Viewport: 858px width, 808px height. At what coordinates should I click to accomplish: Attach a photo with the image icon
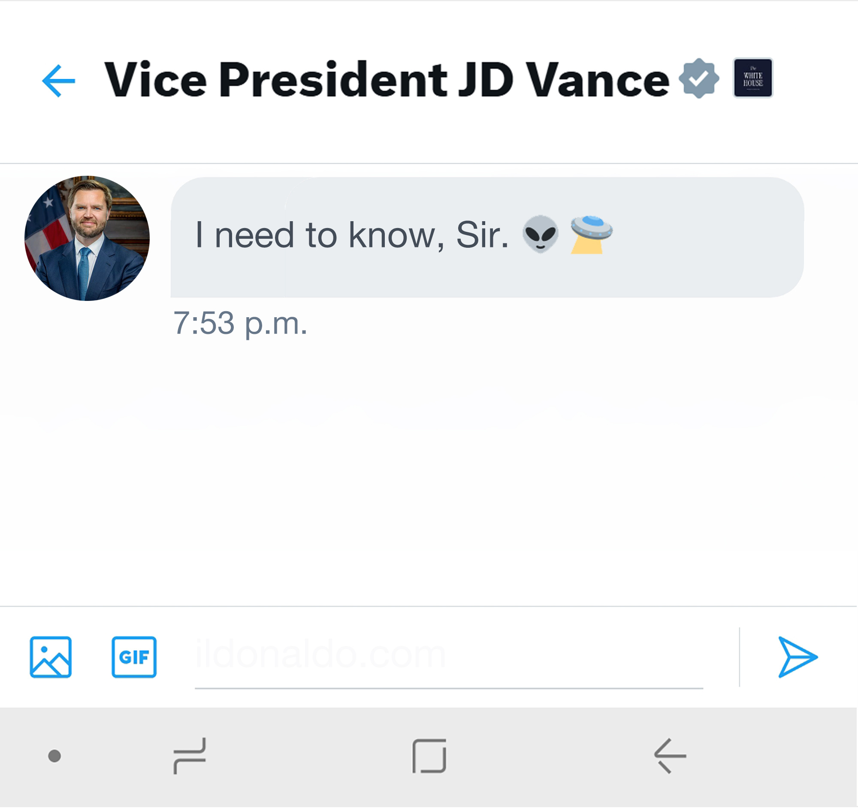point(51,658)
